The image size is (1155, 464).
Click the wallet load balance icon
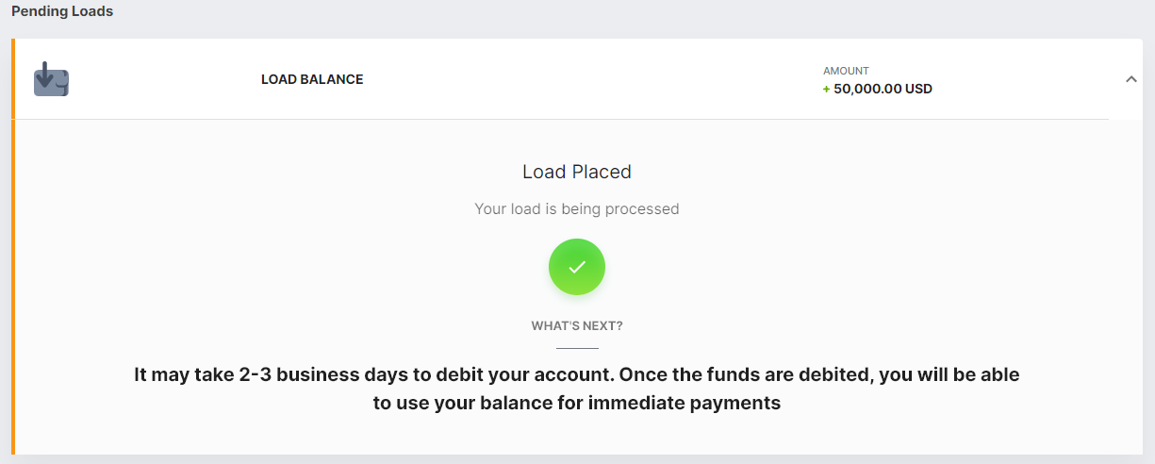pyautogui.click(x=51, y=79)
